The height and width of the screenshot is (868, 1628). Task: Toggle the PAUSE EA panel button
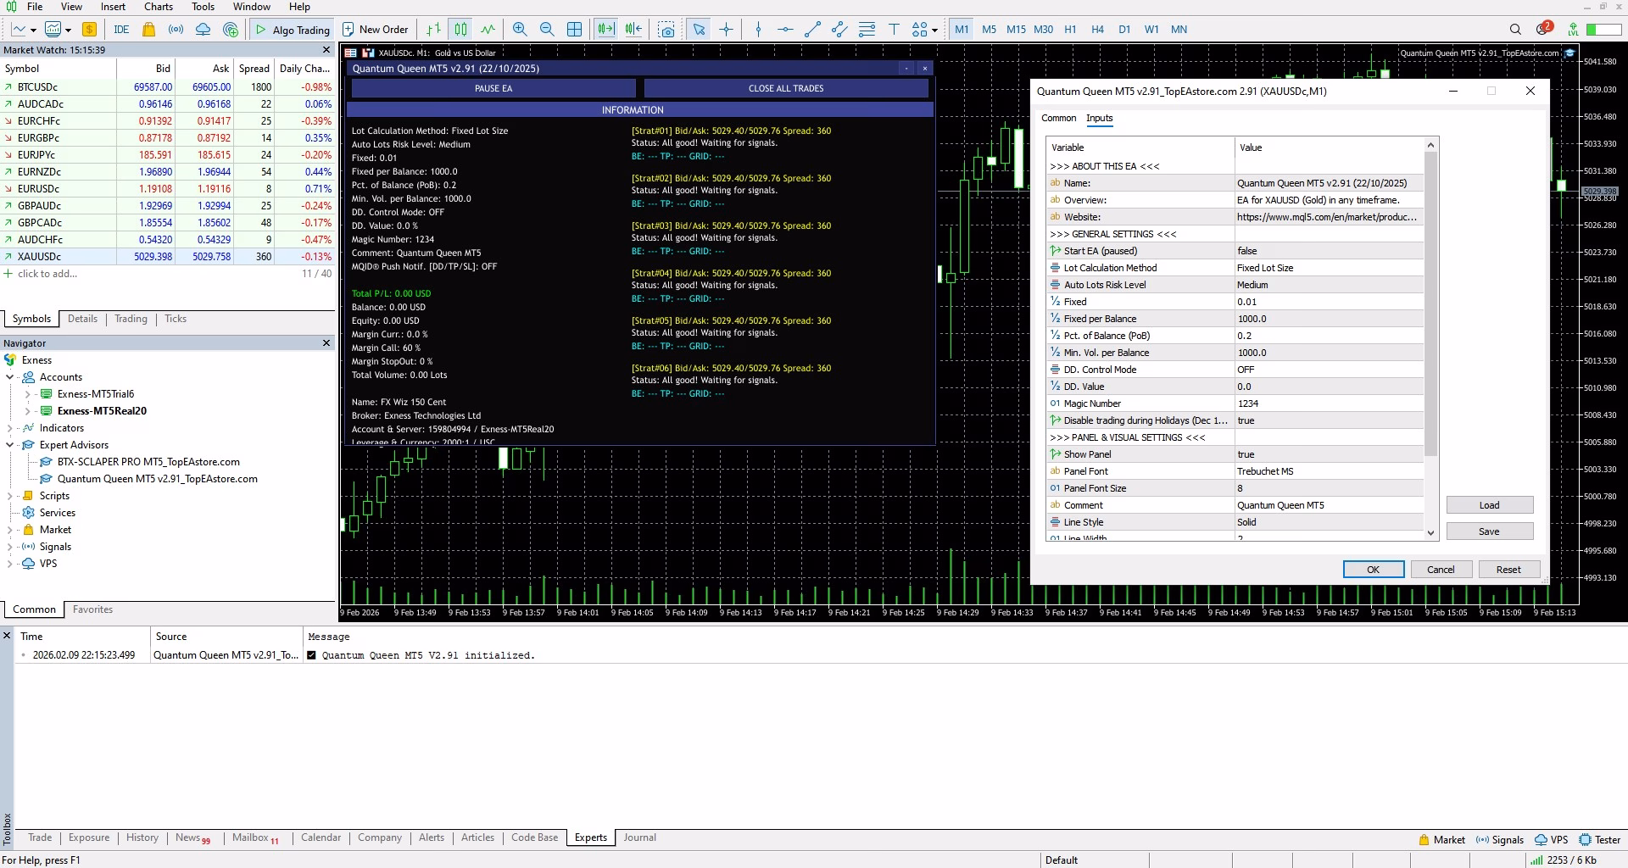coord(493,88)
